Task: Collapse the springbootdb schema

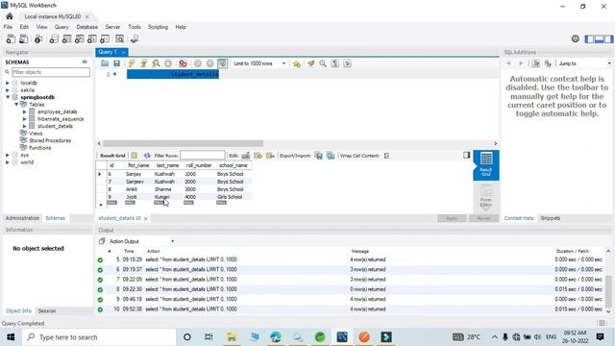Action: [8, 97]
